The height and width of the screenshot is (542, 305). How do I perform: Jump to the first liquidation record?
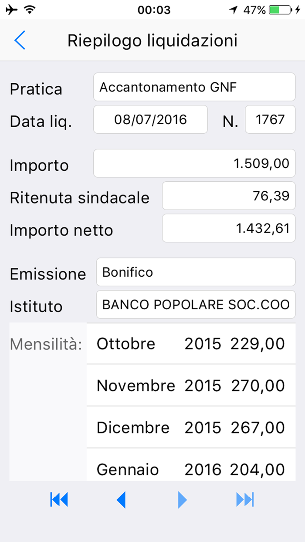pos(59,499)
